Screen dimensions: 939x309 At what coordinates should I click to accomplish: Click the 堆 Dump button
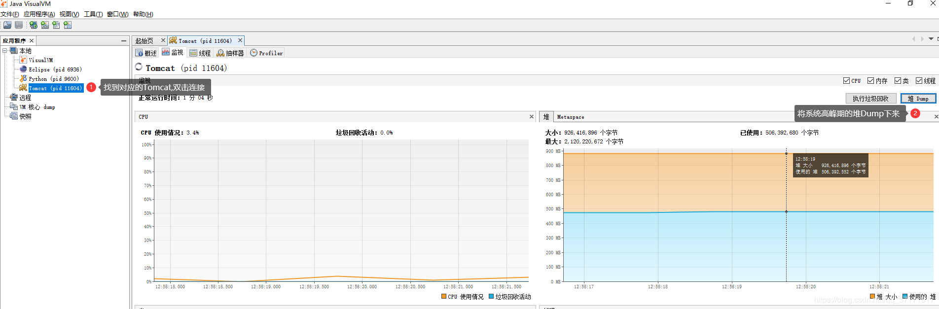[x=918, y=99]
